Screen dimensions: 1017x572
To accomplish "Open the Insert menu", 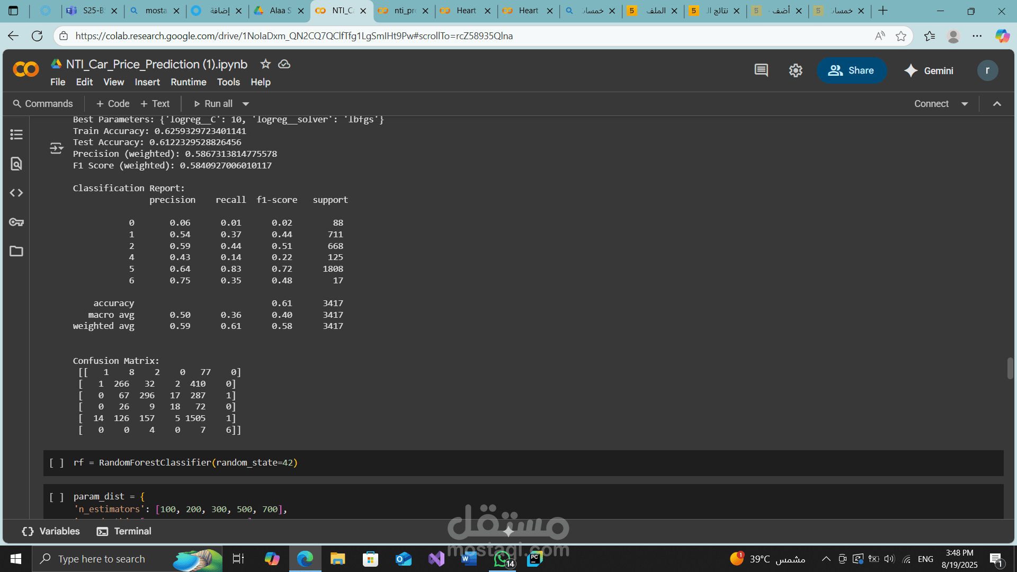I will pyautogui.click(x=147, y=82).
